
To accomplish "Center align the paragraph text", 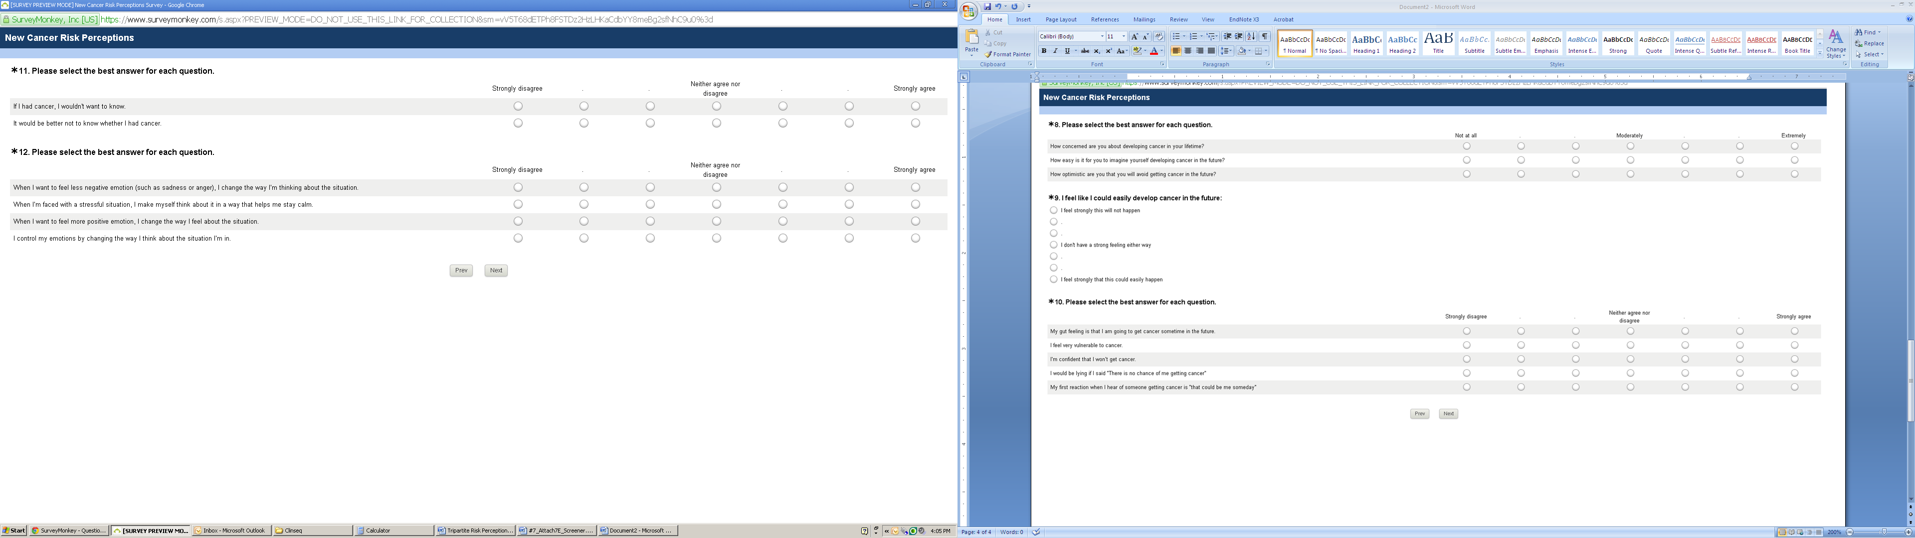I will (x=1188, y=51).
